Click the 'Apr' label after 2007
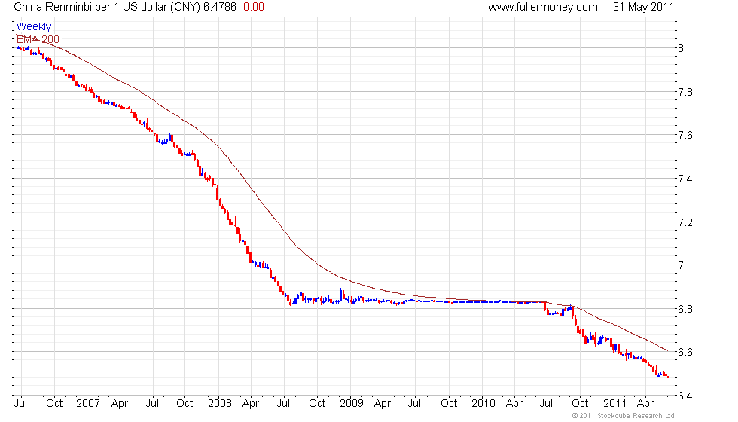The height and width of the screenshot is (422, 738). tap(120, 404)
